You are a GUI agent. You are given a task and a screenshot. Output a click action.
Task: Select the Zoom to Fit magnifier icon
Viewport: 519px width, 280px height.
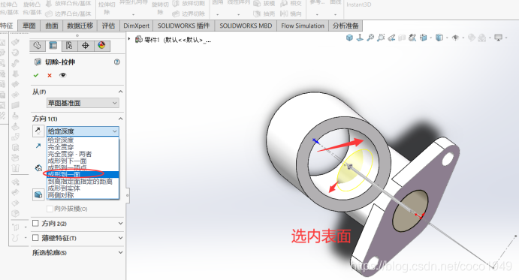point(370,38)
